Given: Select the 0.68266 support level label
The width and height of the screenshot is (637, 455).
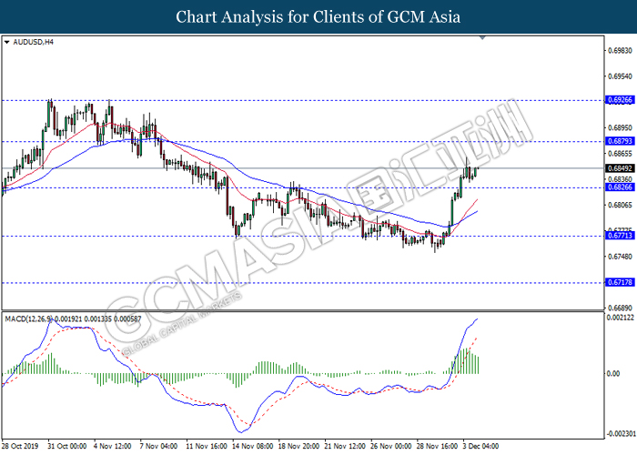Looking at the screenshot, I should [620, 187].
